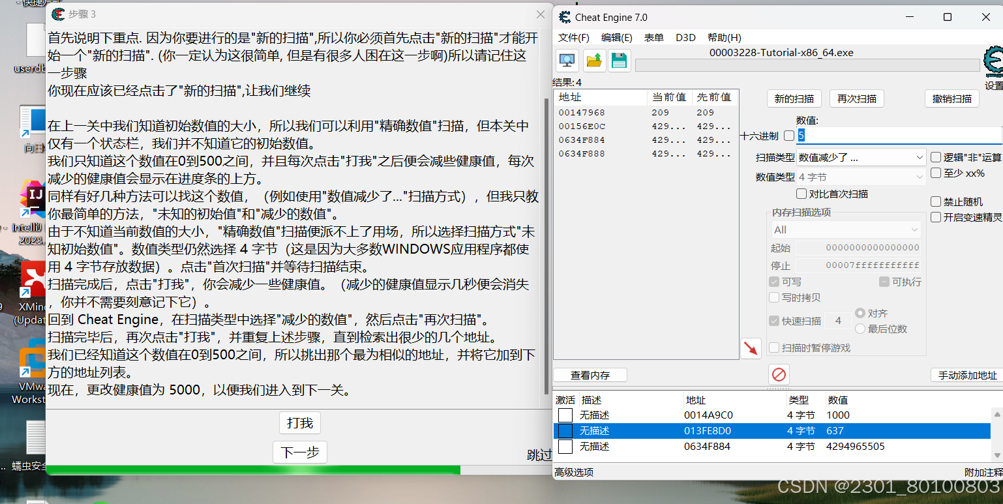Click the save floppy disk icon
The height and width of the screenshot is (504, 1003).
619,61
